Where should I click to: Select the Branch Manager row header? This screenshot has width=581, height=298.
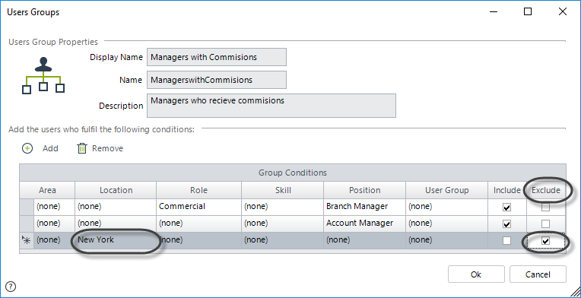pyautogui.click(x=27, y=207)
